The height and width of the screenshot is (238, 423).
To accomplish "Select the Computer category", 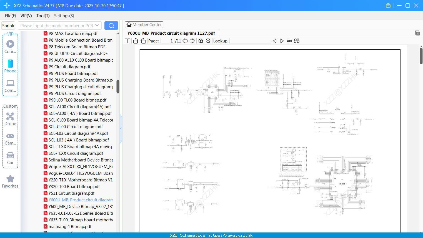I will click(x=10, y=86).
